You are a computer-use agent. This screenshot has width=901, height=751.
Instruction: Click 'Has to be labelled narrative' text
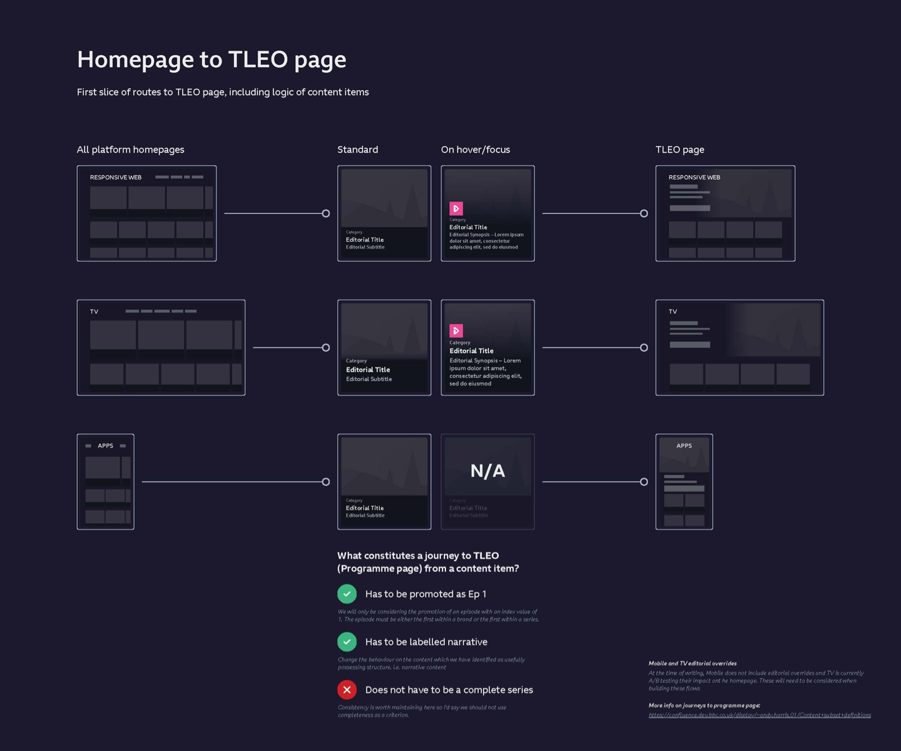click(x=426, y=642)
